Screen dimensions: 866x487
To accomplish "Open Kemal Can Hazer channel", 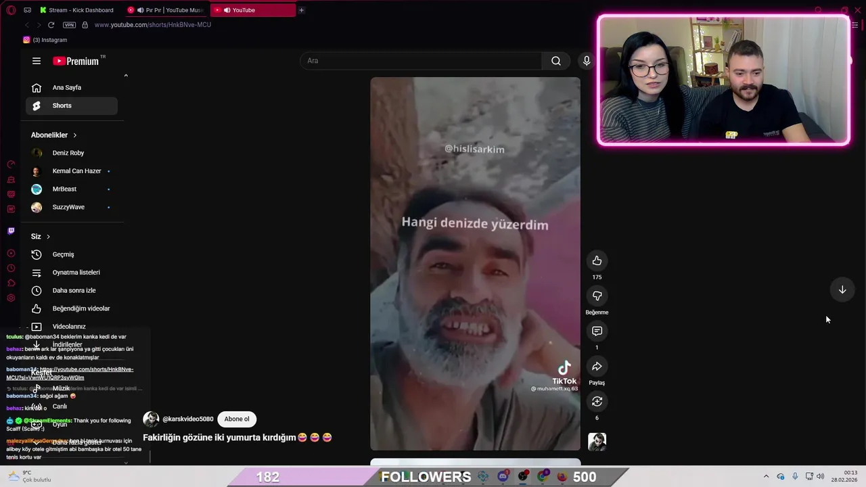I will click(x=72, y=171).
